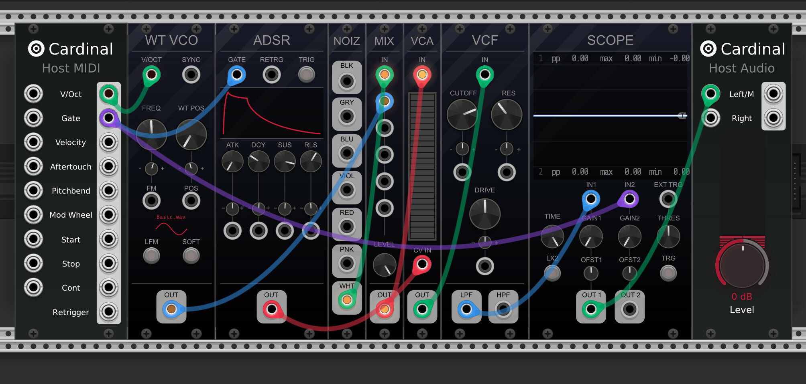806x384 pixels.
Task: Click the VCF CUTOFF knob
Action: point(462,115)
